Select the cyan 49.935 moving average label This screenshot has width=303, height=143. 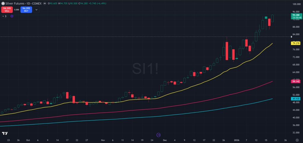(x=296, y=99)
